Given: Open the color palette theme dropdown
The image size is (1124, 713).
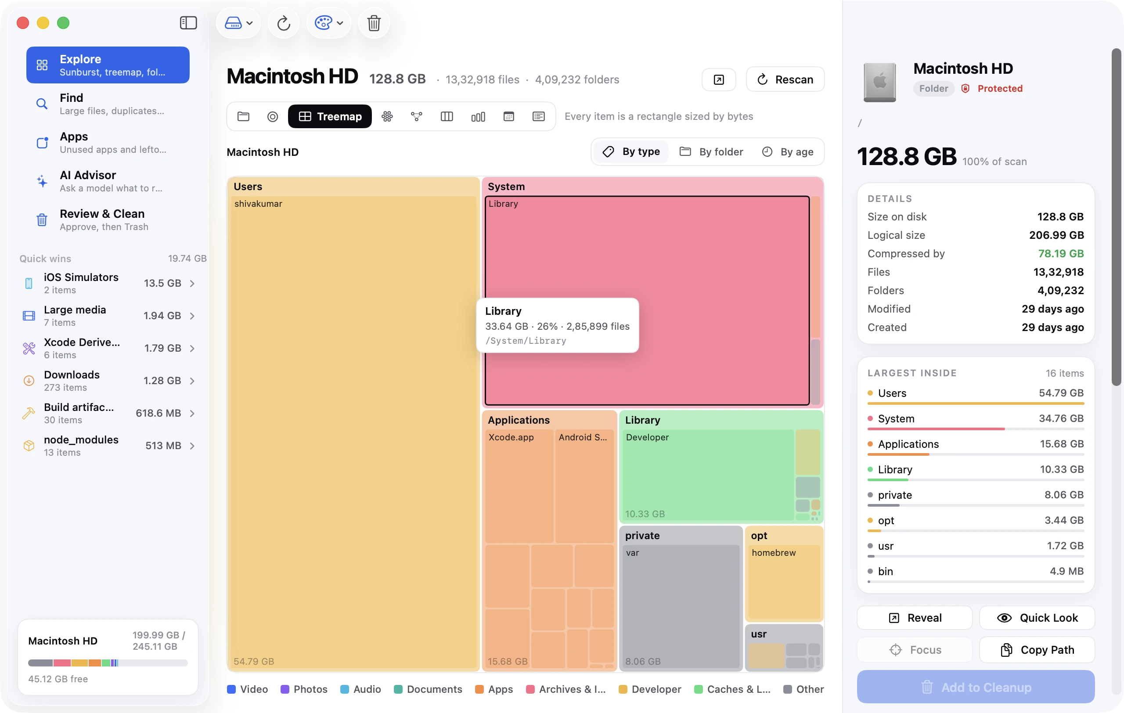Looking at the screenshot, I should coord(328,23).
